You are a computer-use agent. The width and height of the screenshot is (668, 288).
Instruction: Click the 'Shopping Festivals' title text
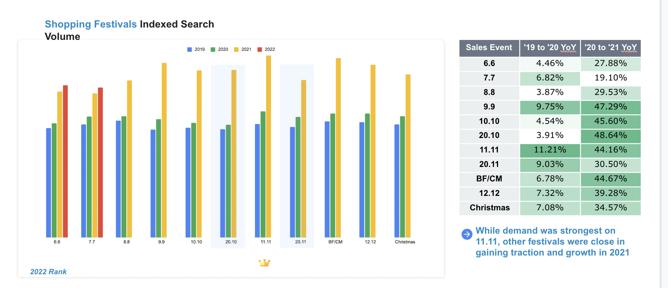[91, 24]
